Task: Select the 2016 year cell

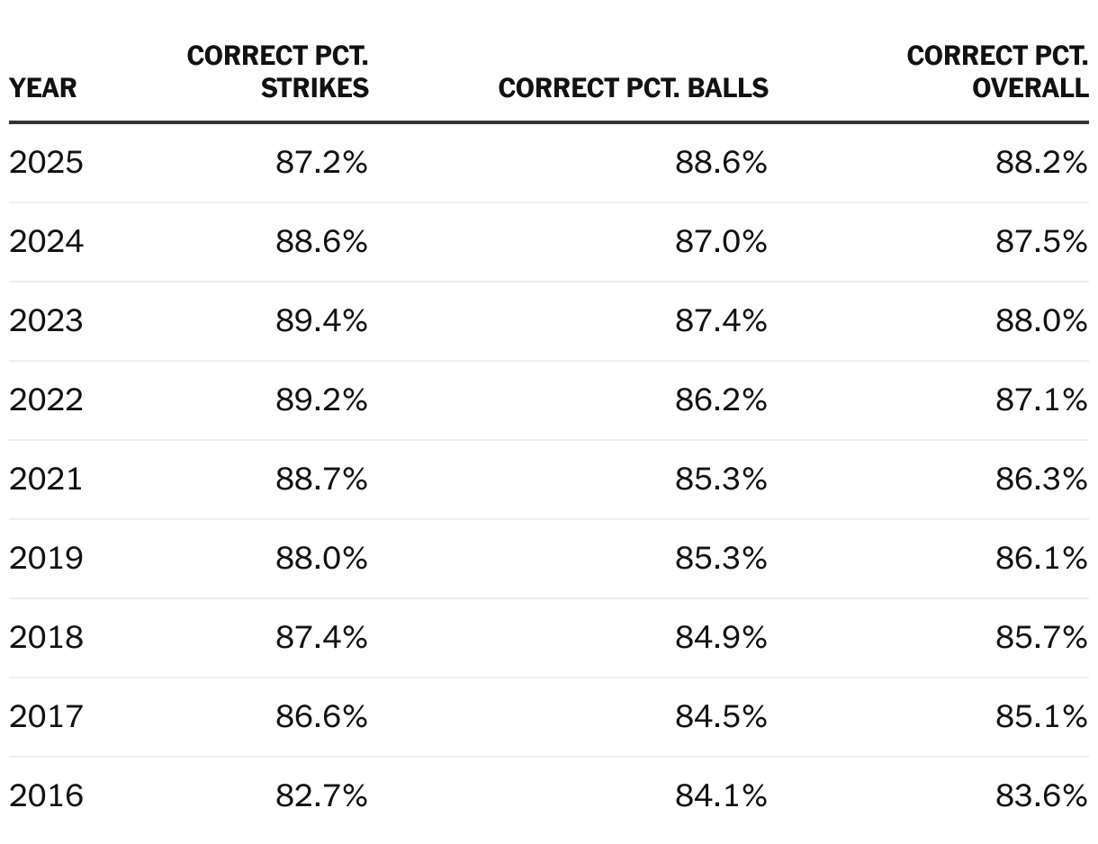Action: pos(46,796)
